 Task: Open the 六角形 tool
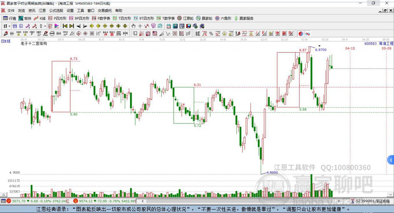pos(223,18)
